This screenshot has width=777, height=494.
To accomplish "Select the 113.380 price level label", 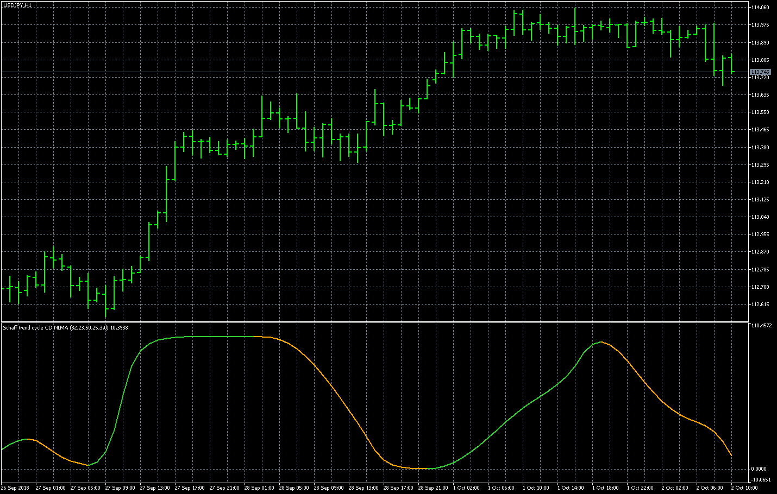I will pos(760,148).
